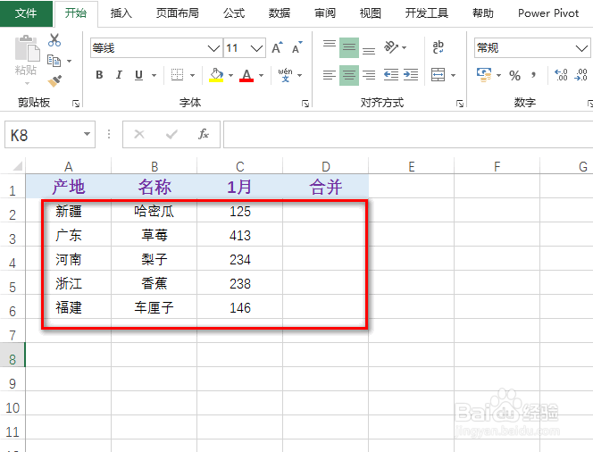This screenshot has height=452, width=593.
Task: Toggle center horizontal alignment
Action: (x=349, y=75)
